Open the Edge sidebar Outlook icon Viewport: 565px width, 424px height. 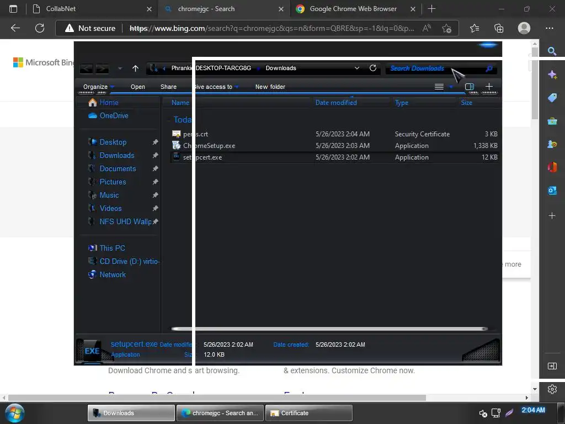click(552, 190)
